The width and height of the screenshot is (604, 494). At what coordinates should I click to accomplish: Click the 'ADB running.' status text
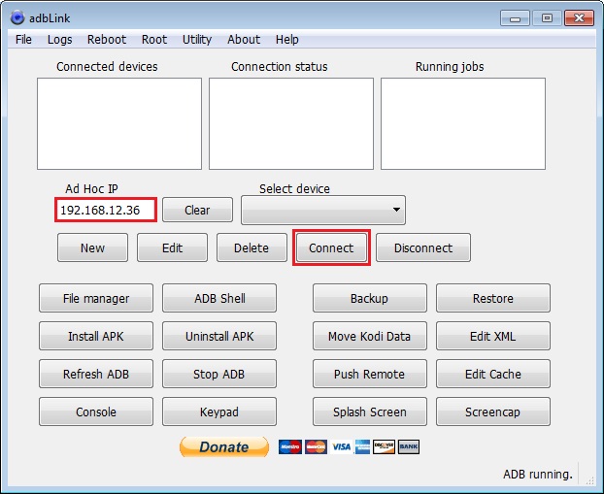(538, 474)
